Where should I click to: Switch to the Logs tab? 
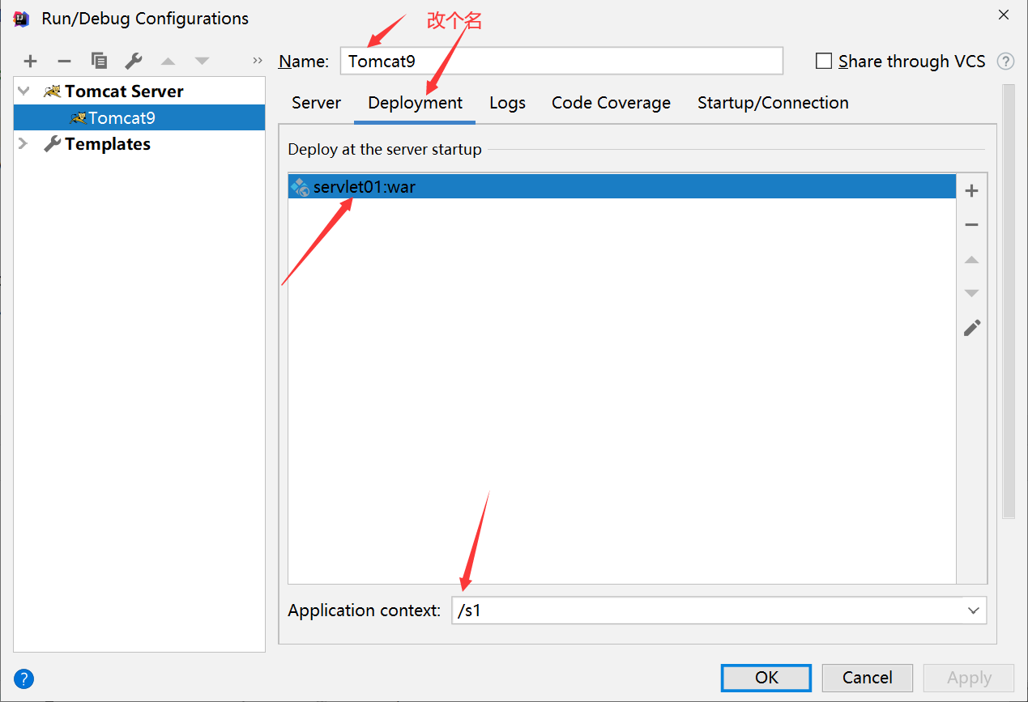[507, 103]
